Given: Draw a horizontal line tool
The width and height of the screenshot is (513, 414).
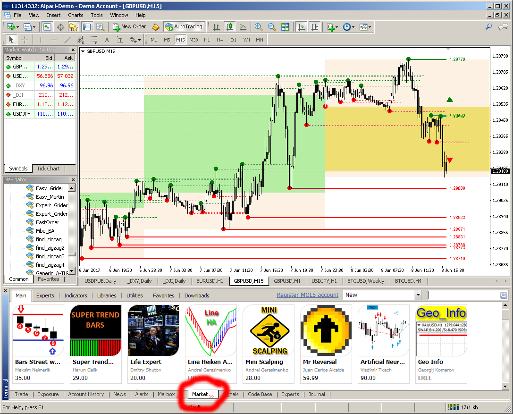Looking at the screenshot, I should [54, 40].
